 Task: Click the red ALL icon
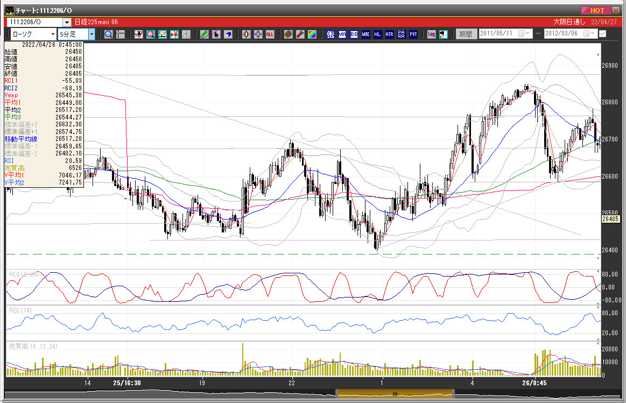(270, 34)
